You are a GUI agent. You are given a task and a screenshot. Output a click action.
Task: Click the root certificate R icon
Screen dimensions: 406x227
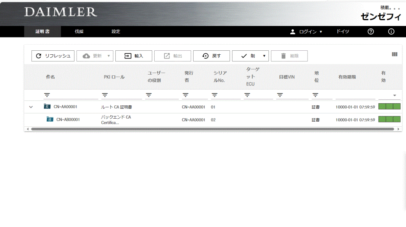[x=47, y=107]
